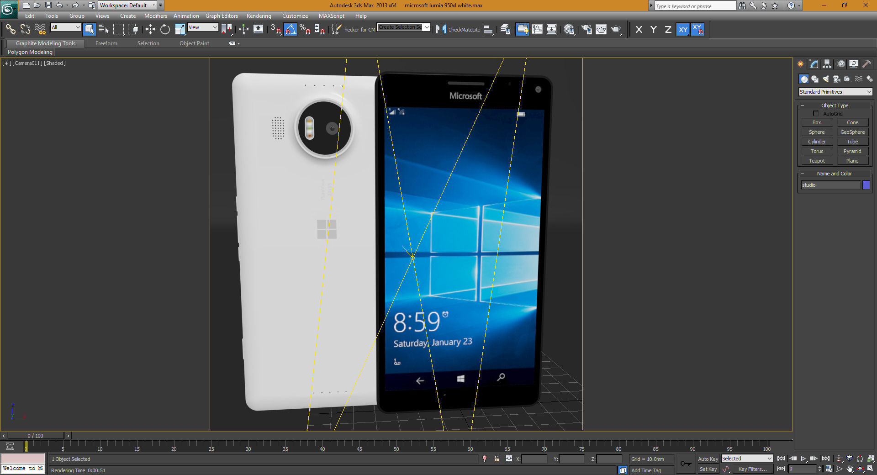Open the Hierarchy command panel tab

click(x=827, y=64)
